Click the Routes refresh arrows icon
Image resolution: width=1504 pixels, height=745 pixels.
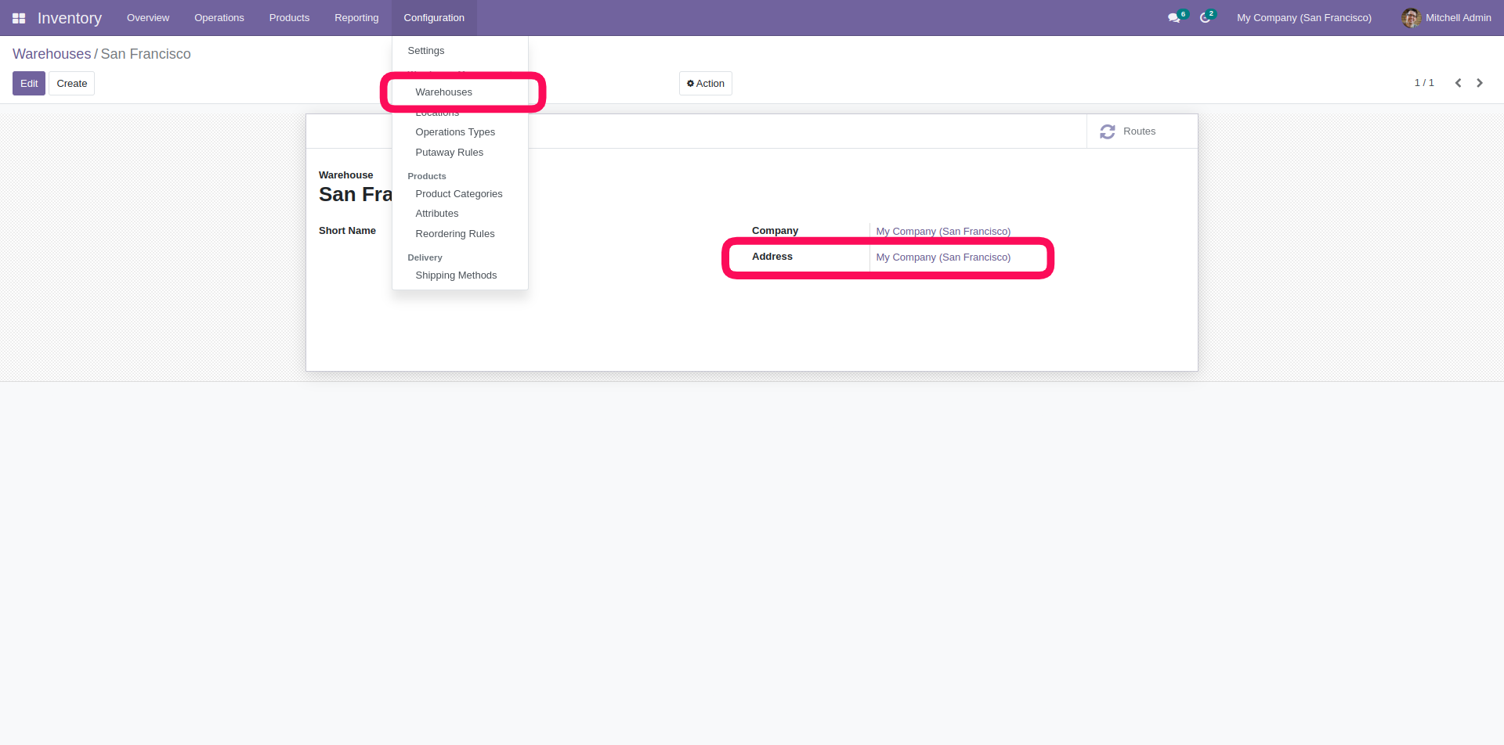[x=1107, y=131]
